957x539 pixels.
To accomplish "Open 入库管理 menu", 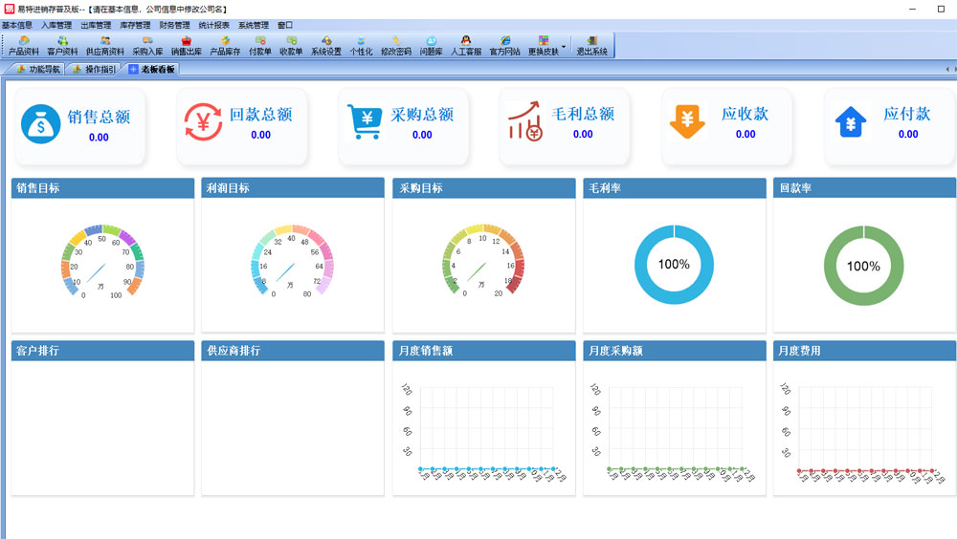I will [x=56, y=25].
